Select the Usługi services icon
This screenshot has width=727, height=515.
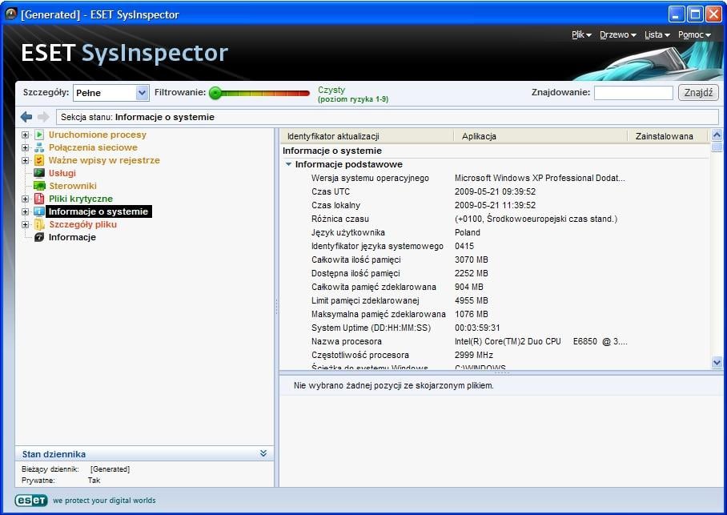click(x=38, y=173)
